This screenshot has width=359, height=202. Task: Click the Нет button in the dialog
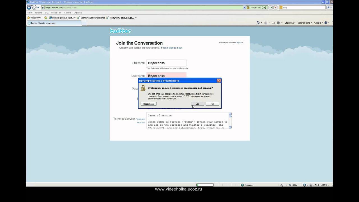[212, 104]
